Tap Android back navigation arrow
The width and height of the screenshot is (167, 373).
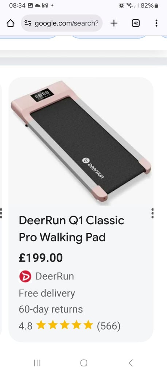130,363
